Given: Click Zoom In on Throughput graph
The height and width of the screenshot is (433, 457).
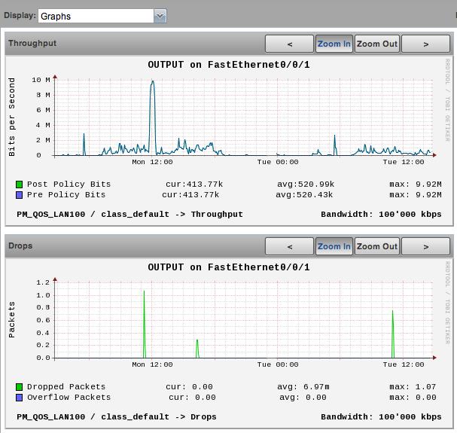Looking at the screenshot, I should [334, 44].
